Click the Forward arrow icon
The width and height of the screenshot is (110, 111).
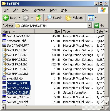(26, 18)
